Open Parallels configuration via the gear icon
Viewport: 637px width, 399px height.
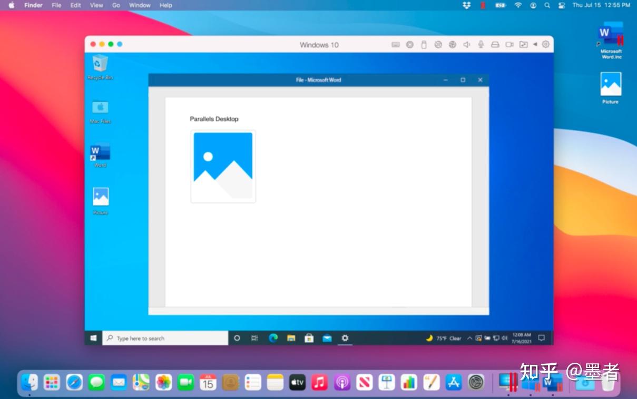pyautogui.click(x=546, y=45)
